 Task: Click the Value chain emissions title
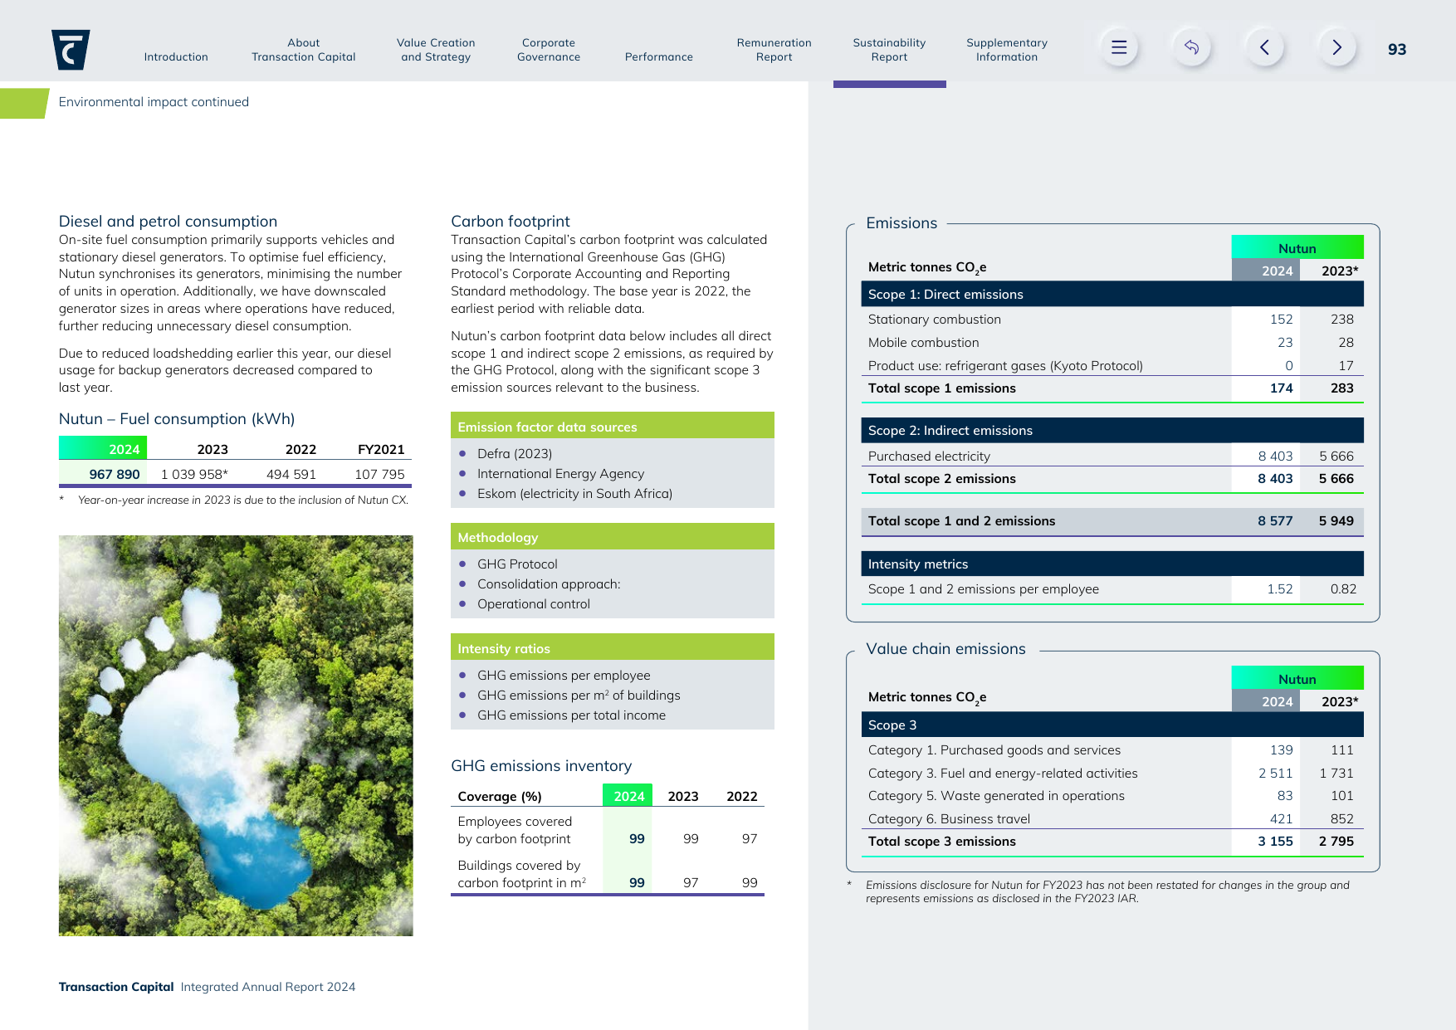click(x=945, y=649)
